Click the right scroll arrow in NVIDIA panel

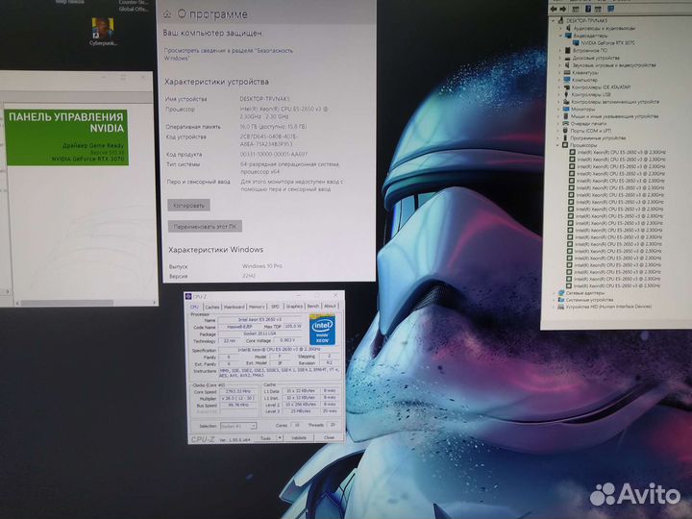click(155, 303)
